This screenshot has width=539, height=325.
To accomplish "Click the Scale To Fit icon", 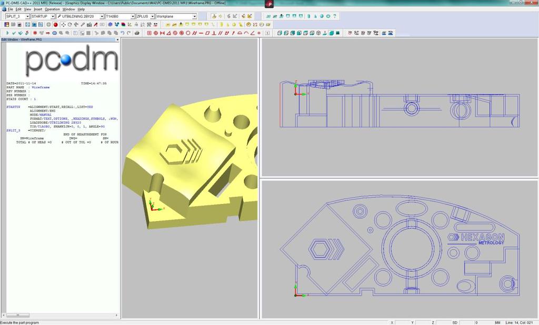I will (x=27, y=24).
